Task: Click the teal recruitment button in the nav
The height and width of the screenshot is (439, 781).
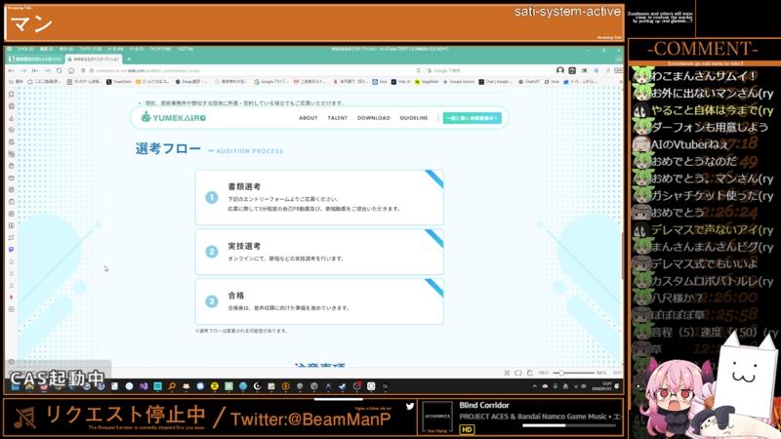Action: (x=472, y=118)
